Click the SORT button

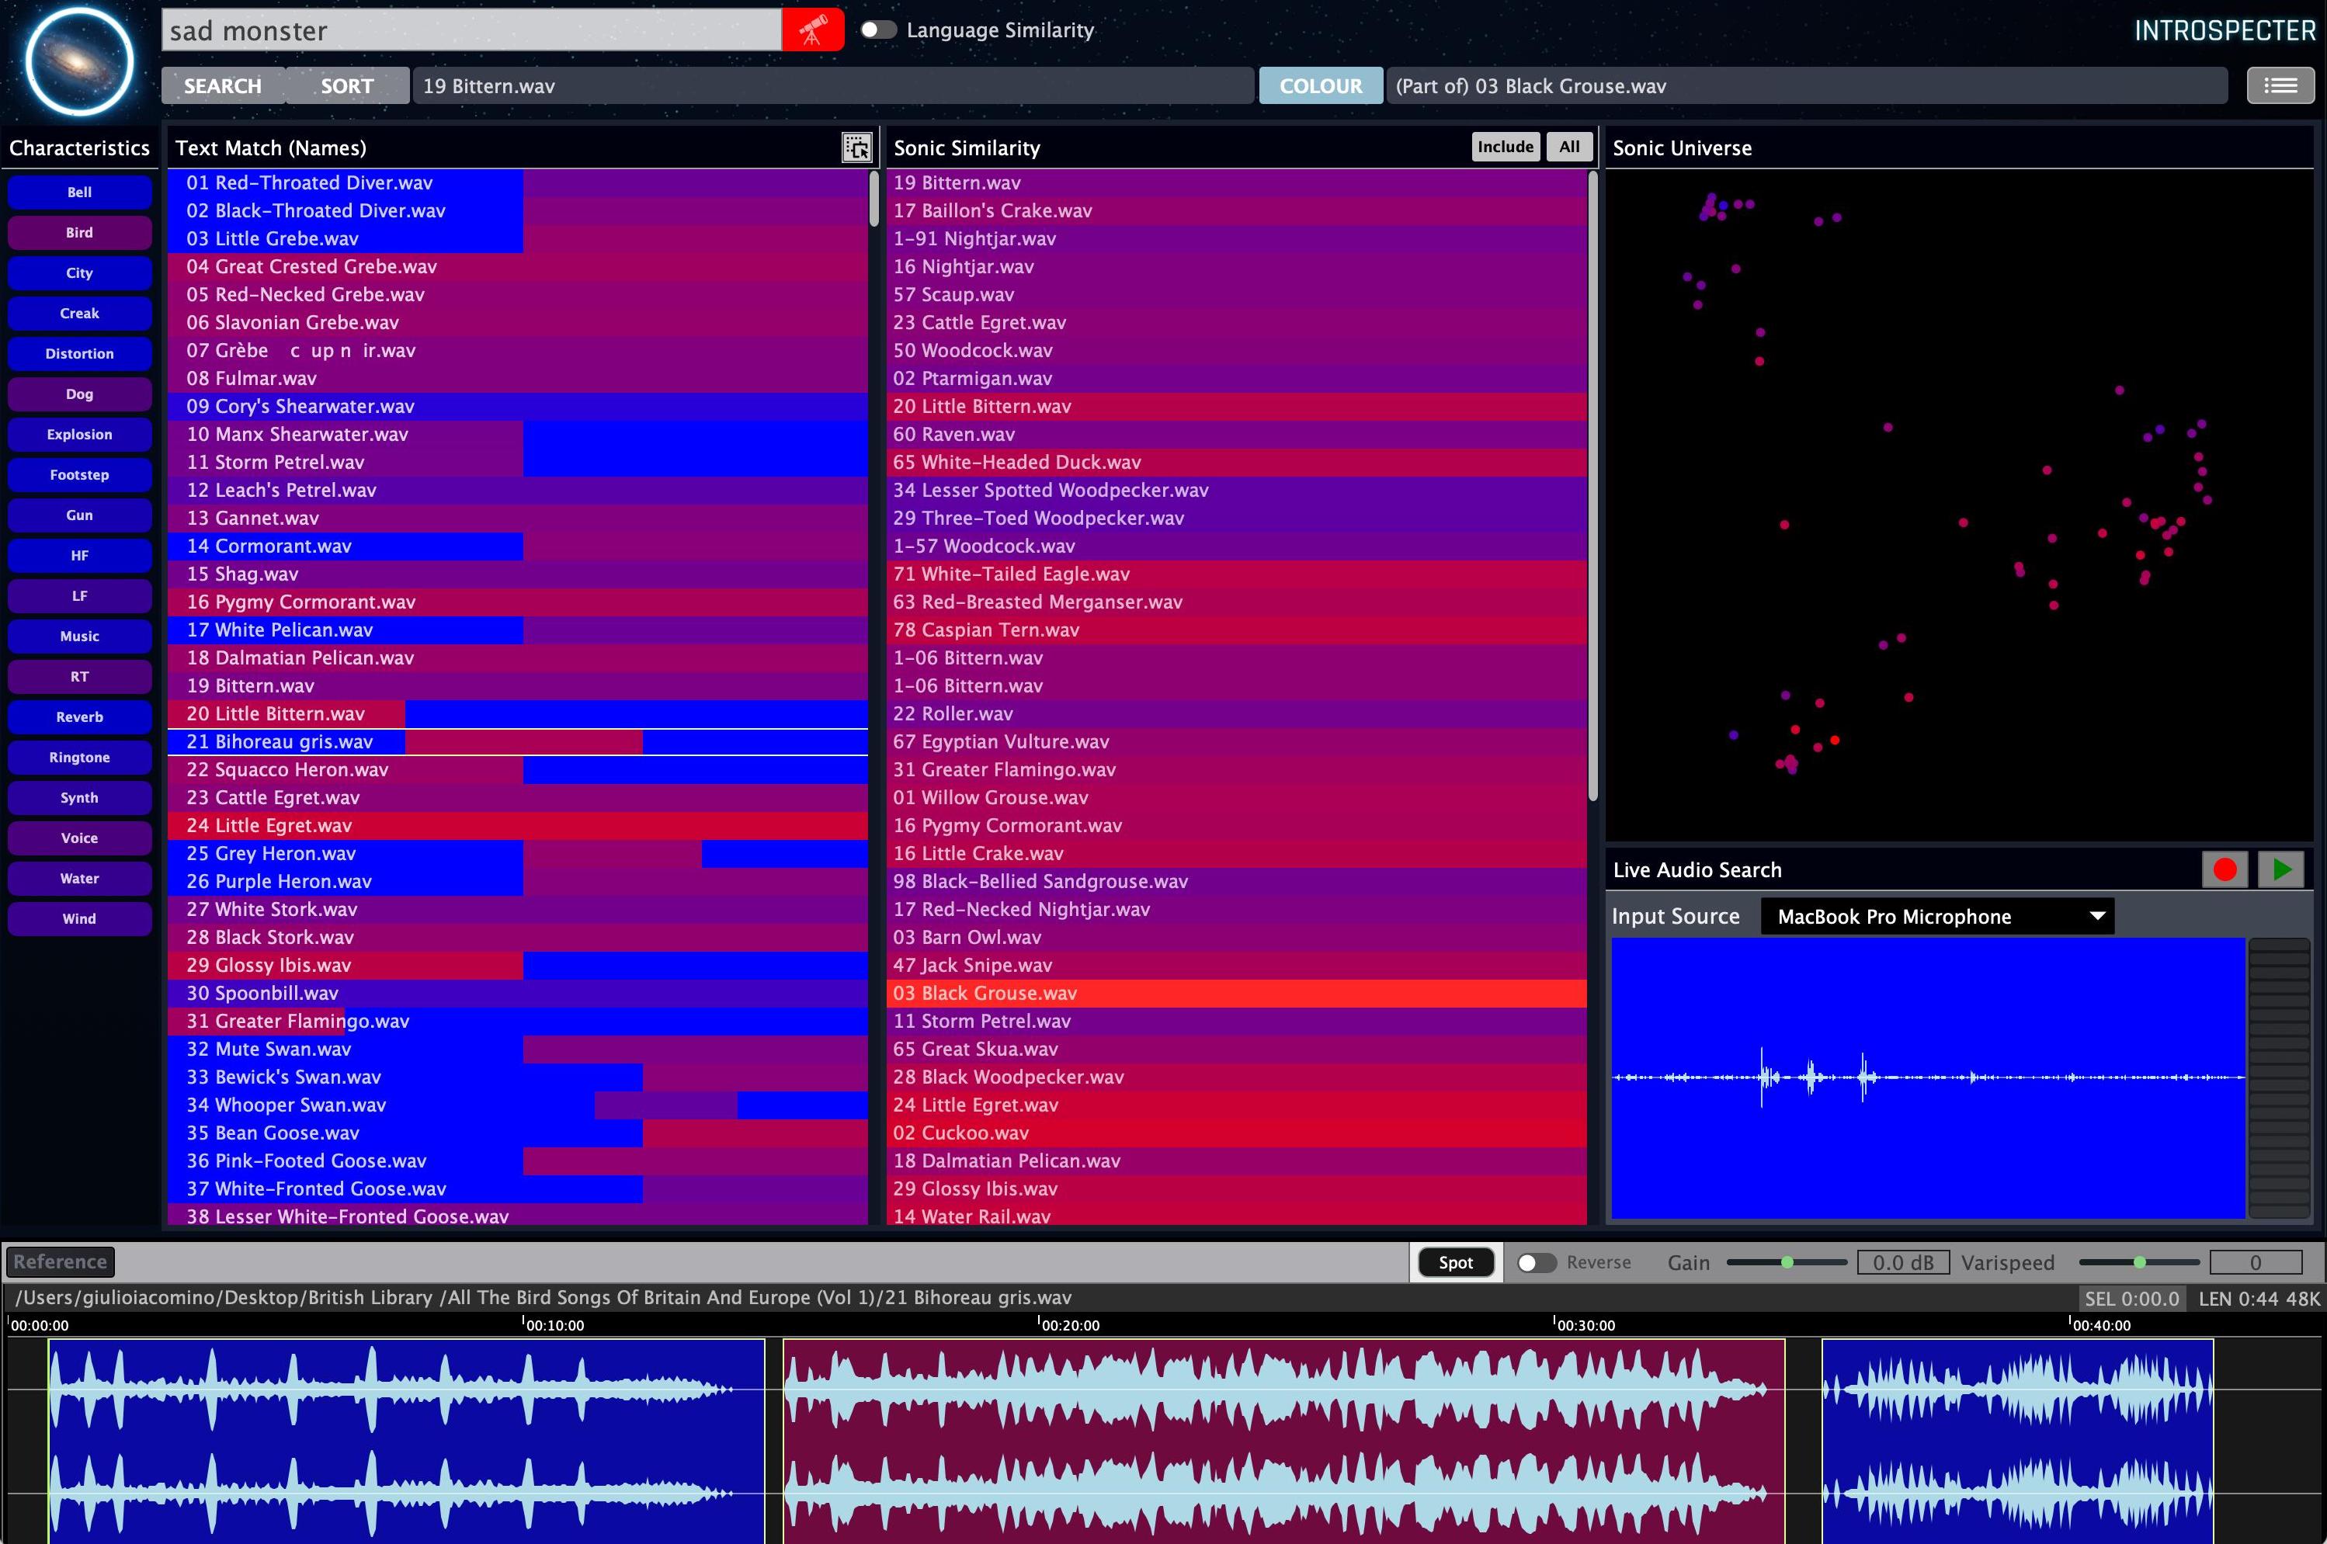pyautogui.click(x=346, y=85)
